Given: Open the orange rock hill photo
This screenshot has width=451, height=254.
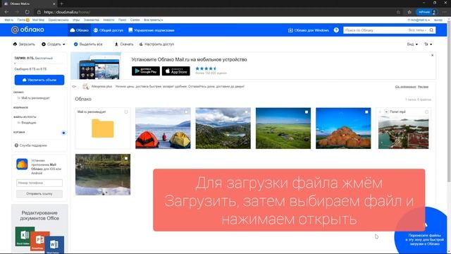Looking at the screenshot, I should tap(343, 128).
